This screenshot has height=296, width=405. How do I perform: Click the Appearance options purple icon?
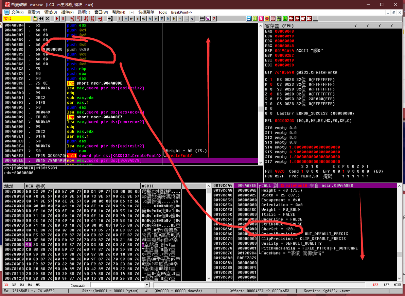pos(208,19)
